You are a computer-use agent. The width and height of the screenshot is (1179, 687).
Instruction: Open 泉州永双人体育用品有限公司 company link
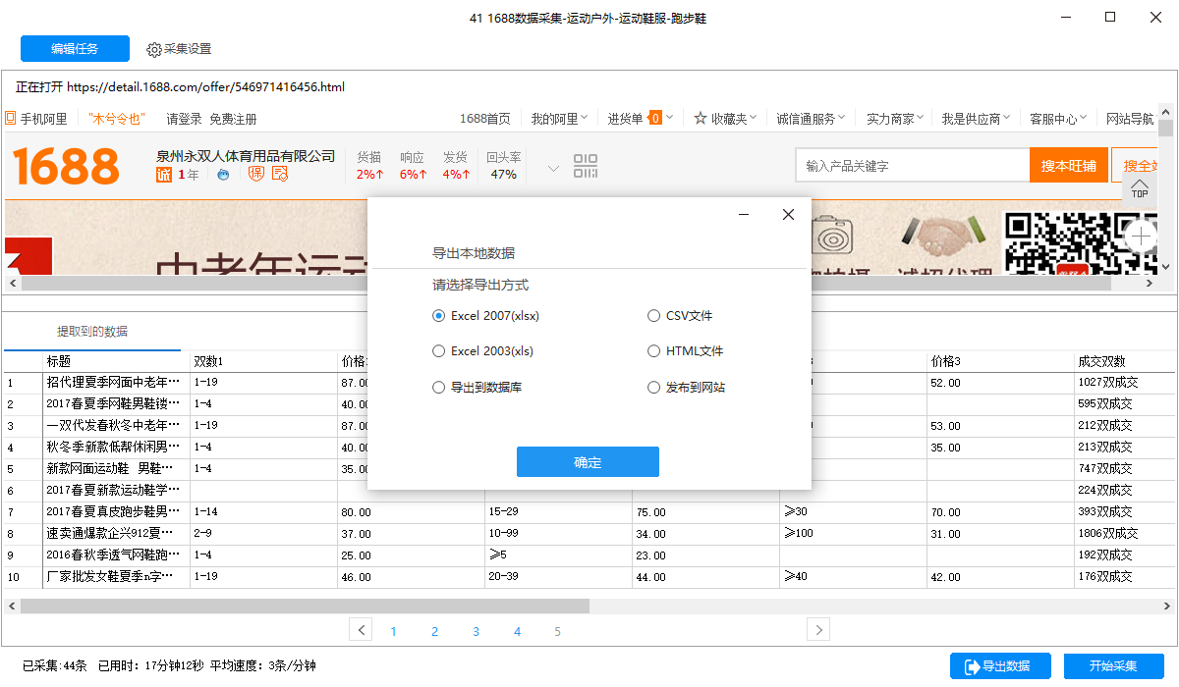pyautogui.click(x=246, y=155)
